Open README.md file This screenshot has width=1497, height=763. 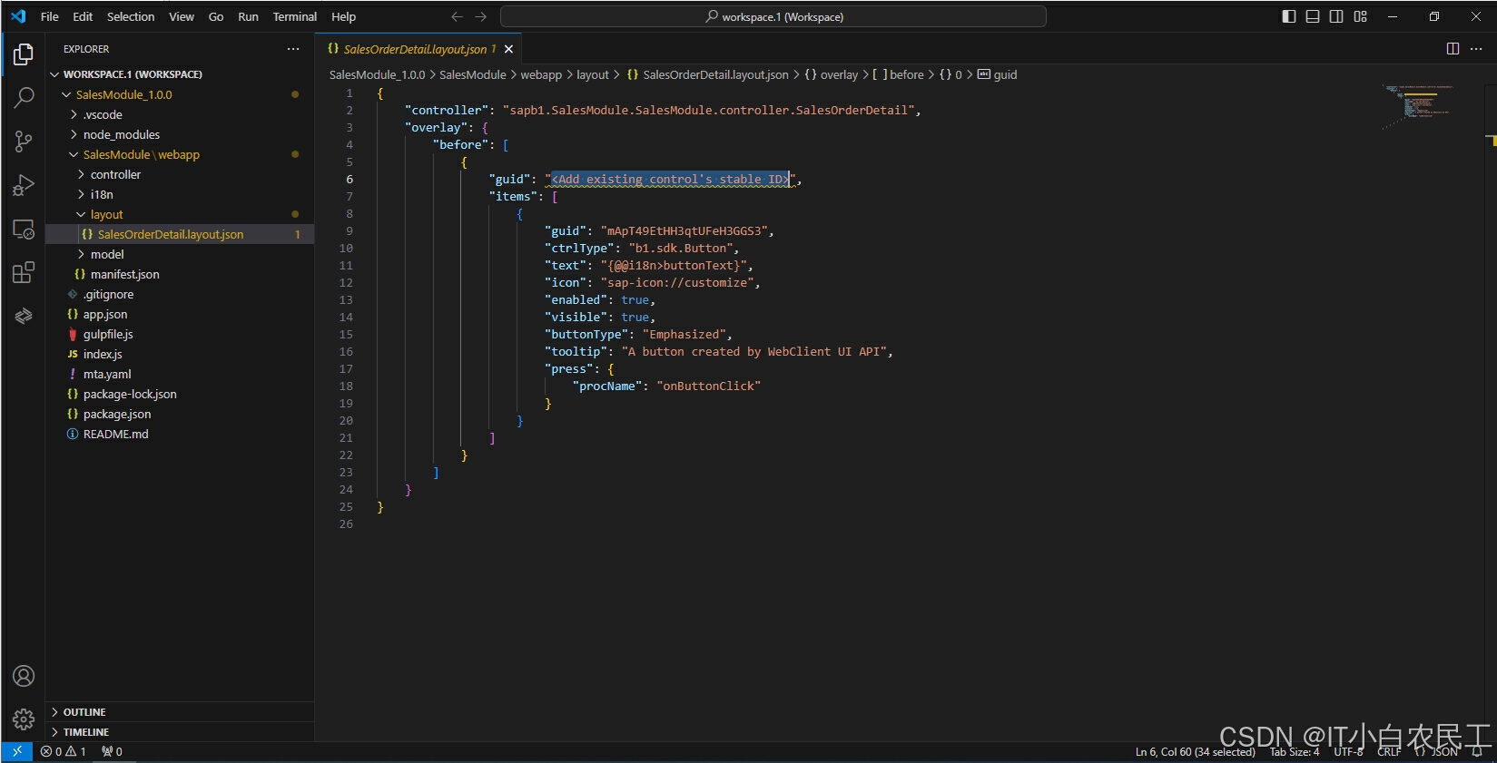pyautogui.click(x=180, y=434)
